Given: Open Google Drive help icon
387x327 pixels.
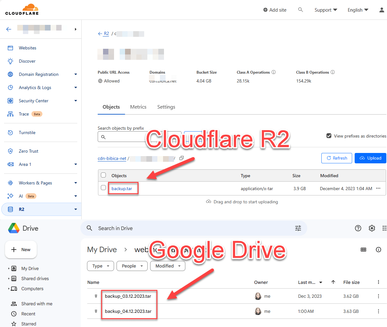Looking at the screenshot, I should pyautogui.click(x=358, y=228).
